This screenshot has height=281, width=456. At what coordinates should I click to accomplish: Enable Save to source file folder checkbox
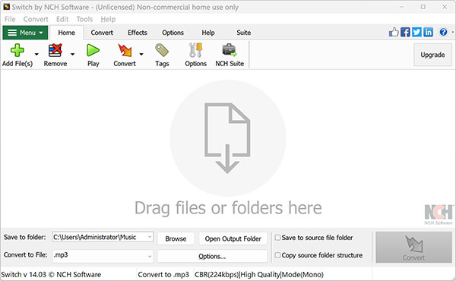click(277, 238)
